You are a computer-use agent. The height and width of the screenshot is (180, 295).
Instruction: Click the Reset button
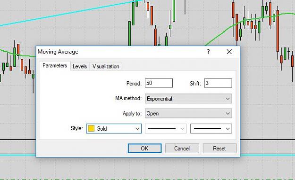coord(219,149)
